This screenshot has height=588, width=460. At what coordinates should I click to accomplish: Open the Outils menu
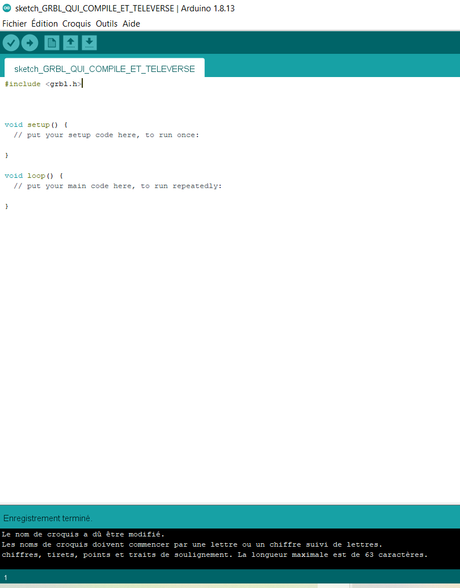107,24
